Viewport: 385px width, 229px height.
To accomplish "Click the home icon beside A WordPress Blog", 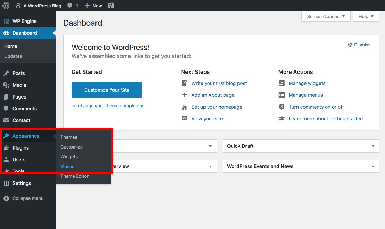I will coord(18,6).
